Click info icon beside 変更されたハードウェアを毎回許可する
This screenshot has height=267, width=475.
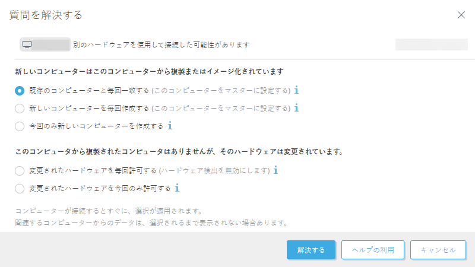click(275, 170)
